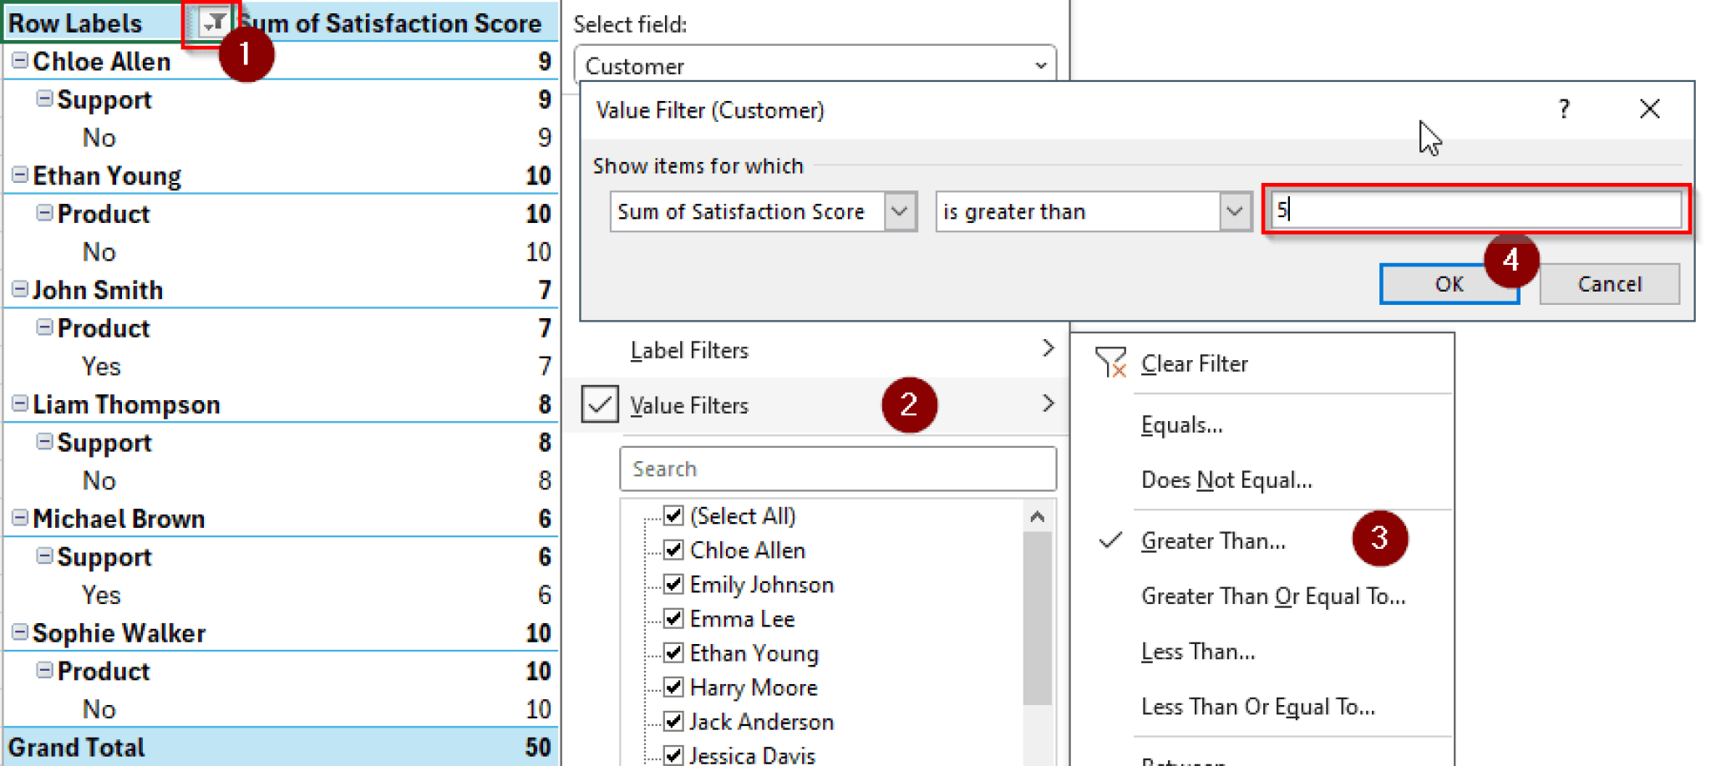Toggle the Jack Anderson checkbox
The width and height of the screenshot is (1711, 766).
(673, 721)
